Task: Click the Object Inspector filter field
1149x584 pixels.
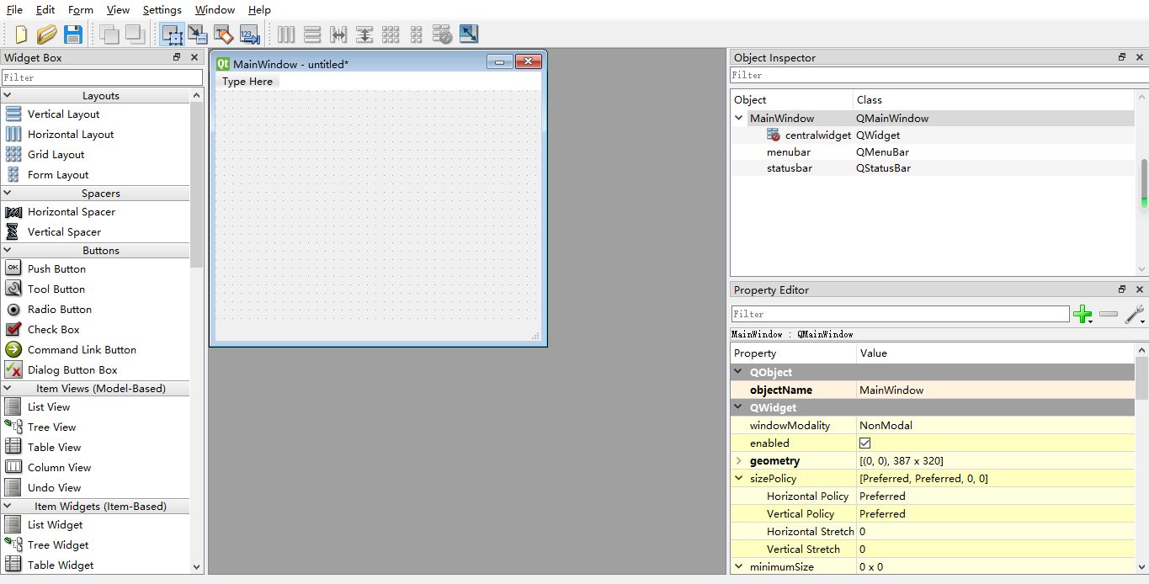Action: pos(939,75)
